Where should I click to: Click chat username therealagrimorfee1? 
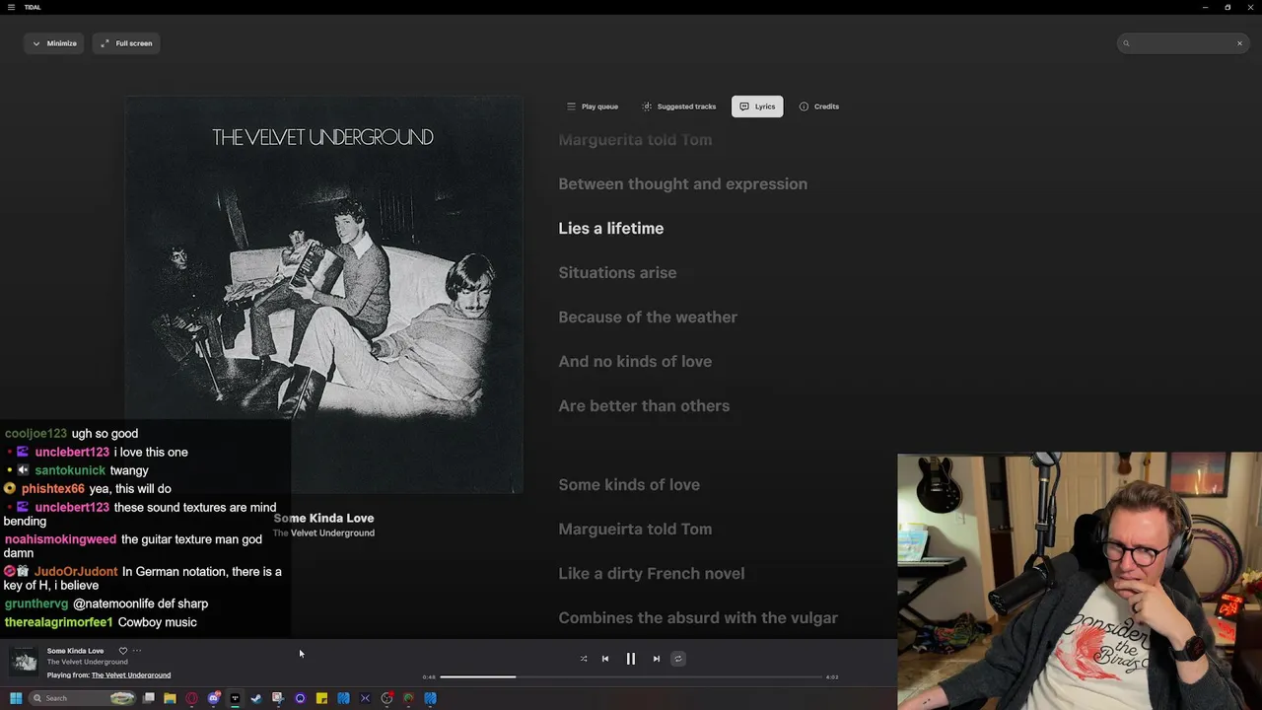pos(58,623)
